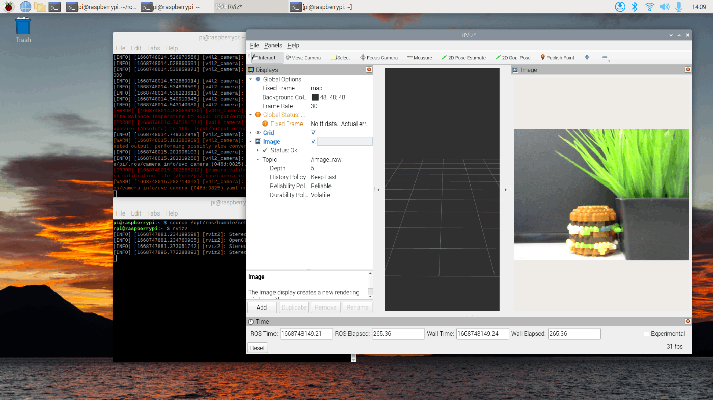
Task: Expand the Status: Ok entry
Action: tap(257, 150)
